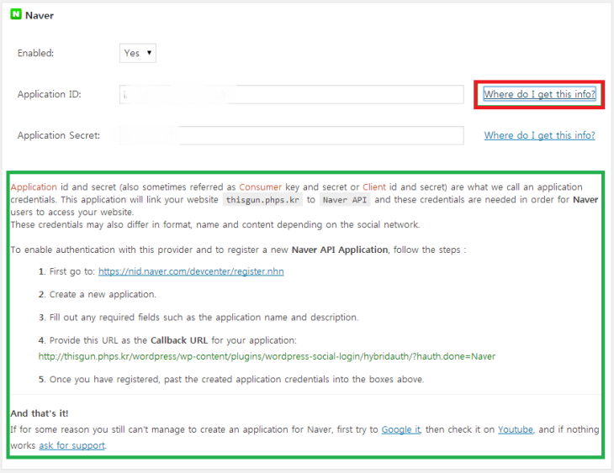614x473 pixels.
Task: Click the red 'Consumer' word
Action: point(260,187)
